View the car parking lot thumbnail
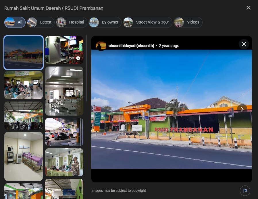258x199 pixels. (x=64, y=132)
